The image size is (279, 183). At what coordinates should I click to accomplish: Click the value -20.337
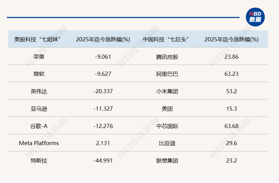pos(103,91)
